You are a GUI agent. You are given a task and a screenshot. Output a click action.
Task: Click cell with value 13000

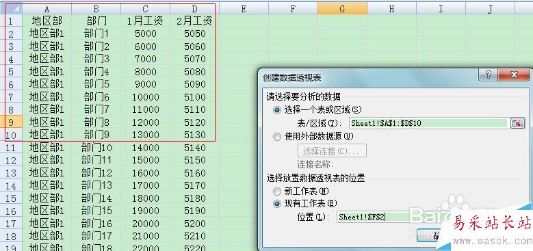click(x=146, y=135)
